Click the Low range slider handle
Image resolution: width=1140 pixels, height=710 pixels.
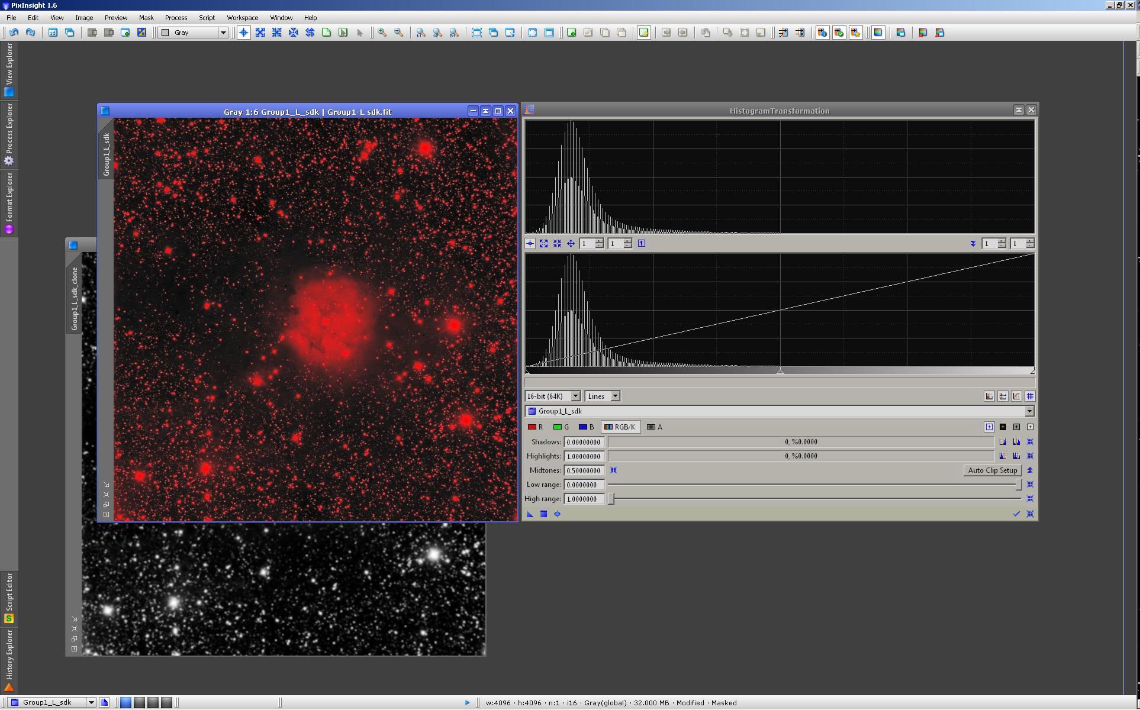1019,485
